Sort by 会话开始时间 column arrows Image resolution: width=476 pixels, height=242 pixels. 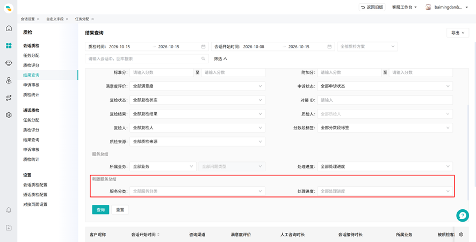pyautogui.click(x=158, y=234)
